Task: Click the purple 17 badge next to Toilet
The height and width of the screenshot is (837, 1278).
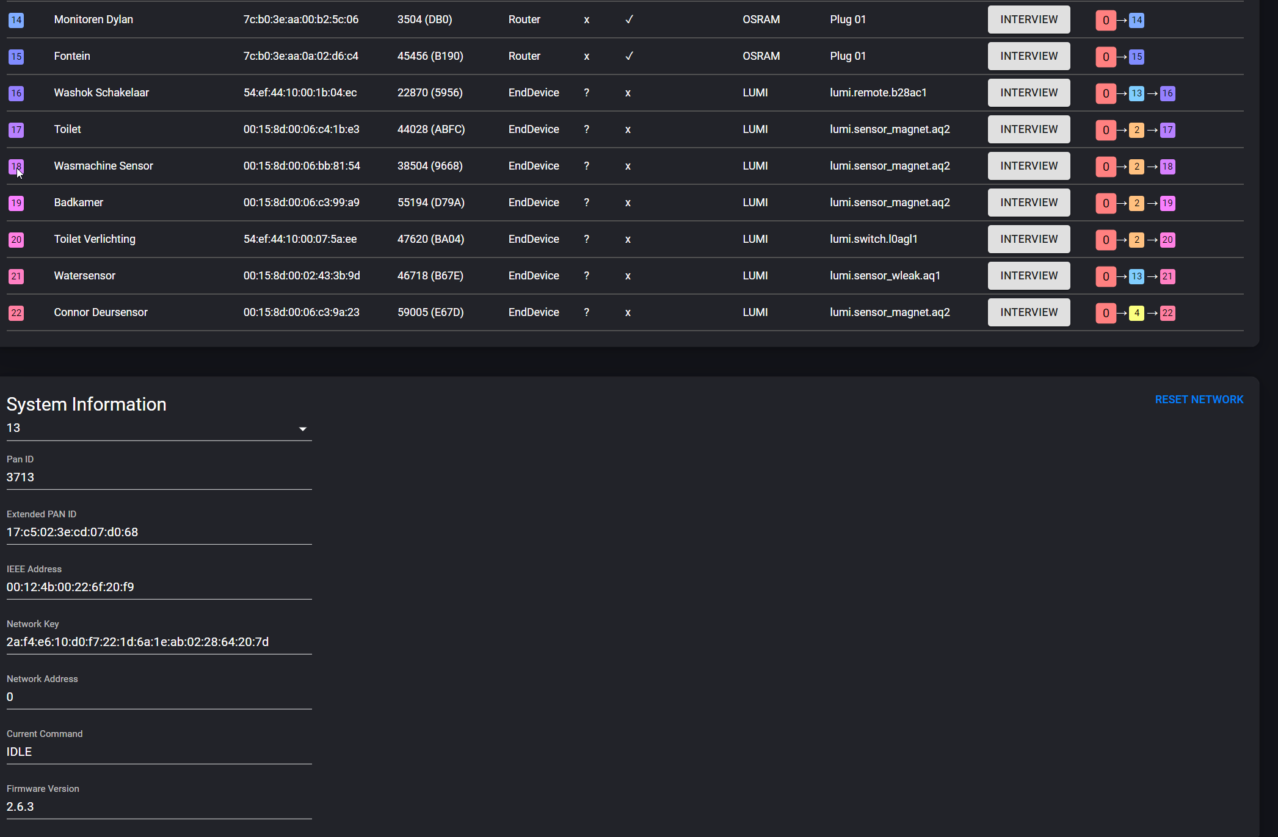Action: point(16,130)
